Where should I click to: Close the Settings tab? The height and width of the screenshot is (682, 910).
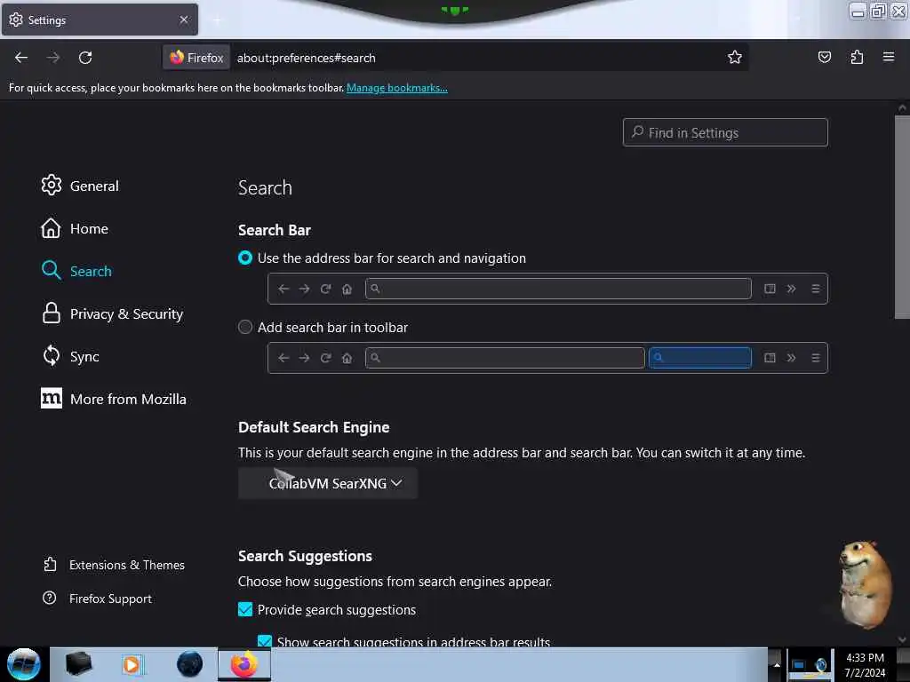click(184, 20)
